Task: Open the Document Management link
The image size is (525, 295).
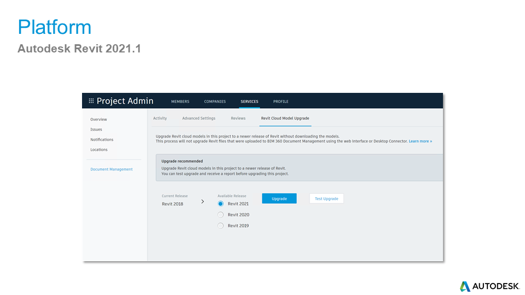Action: point(112,169)
